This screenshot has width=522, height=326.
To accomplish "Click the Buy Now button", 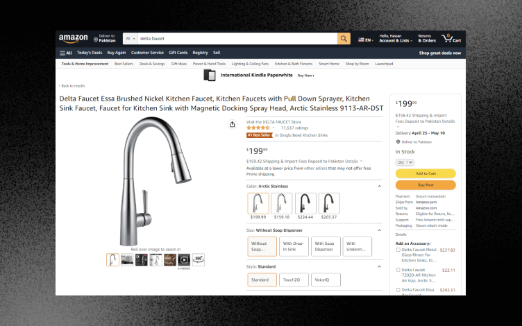I will coord(426,185).
